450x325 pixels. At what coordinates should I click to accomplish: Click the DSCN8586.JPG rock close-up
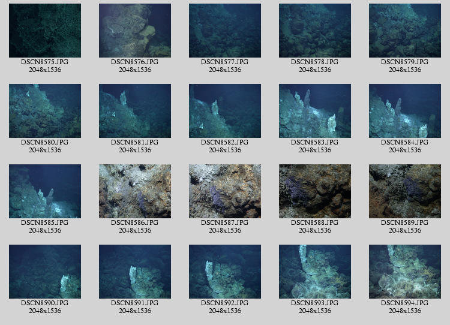pos(135,191)
